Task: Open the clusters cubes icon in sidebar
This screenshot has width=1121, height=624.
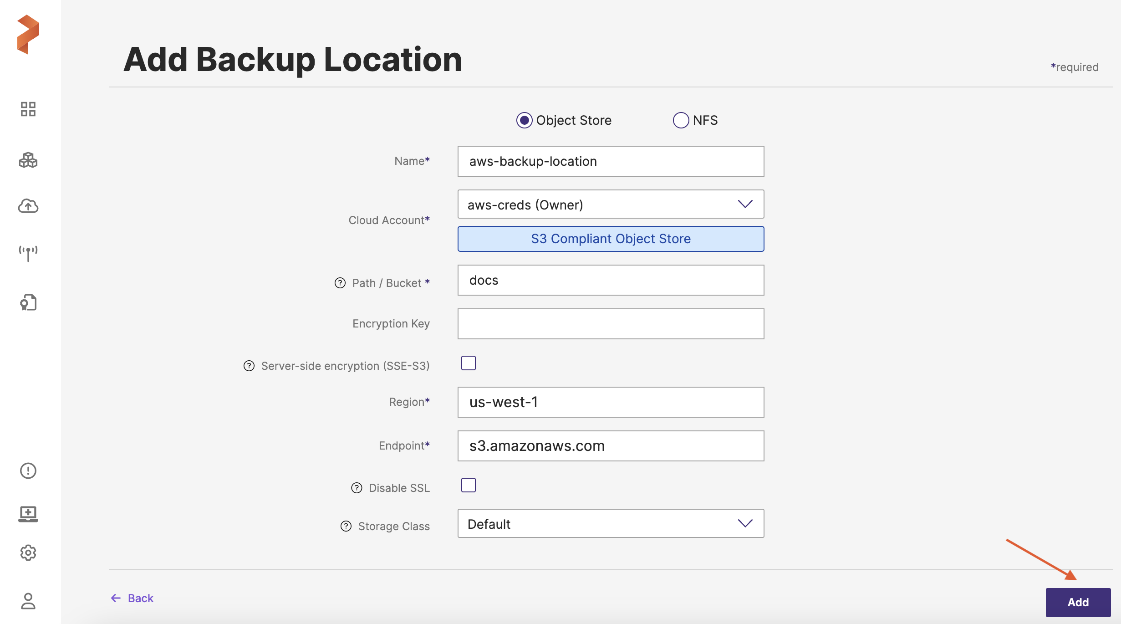Action: 28,160
